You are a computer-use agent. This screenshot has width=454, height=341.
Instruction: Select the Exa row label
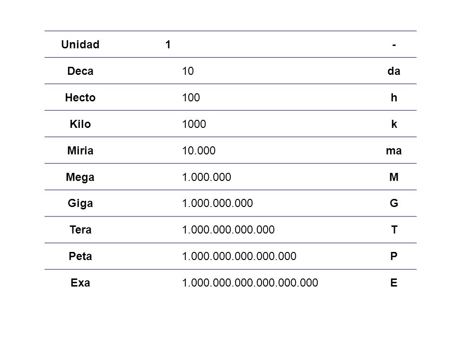[x=80, y=283]
